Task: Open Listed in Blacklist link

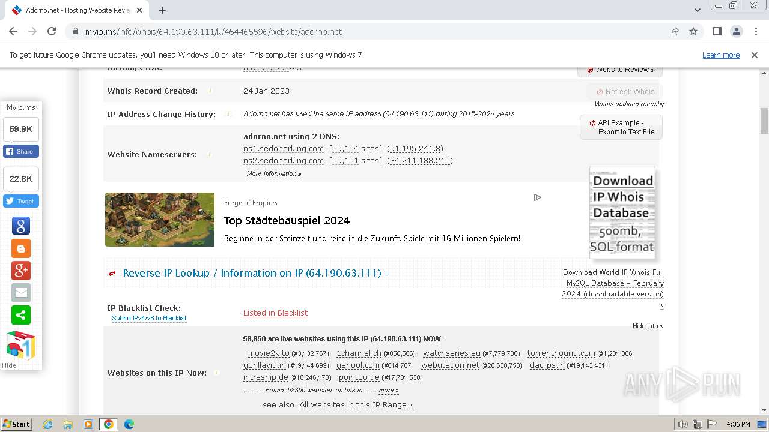Action: click(x=275, y=313)
